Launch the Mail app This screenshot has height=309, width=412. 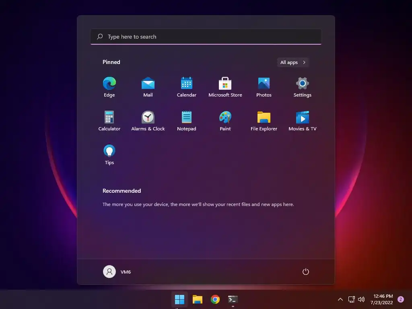tap(148, 87)
